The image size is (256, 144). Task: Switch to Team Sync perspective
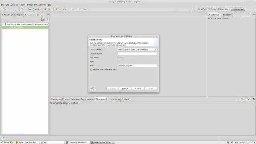[223, 10]
